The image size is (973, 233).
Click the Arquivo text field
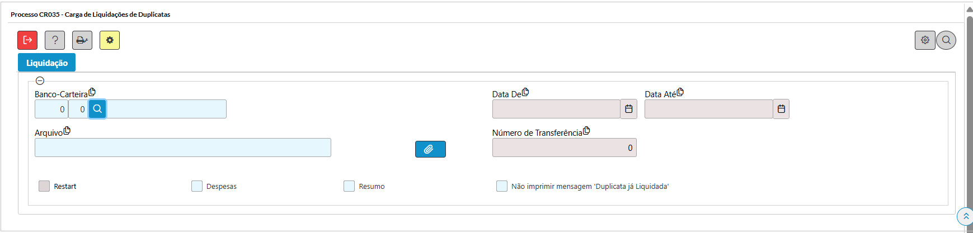183,148
